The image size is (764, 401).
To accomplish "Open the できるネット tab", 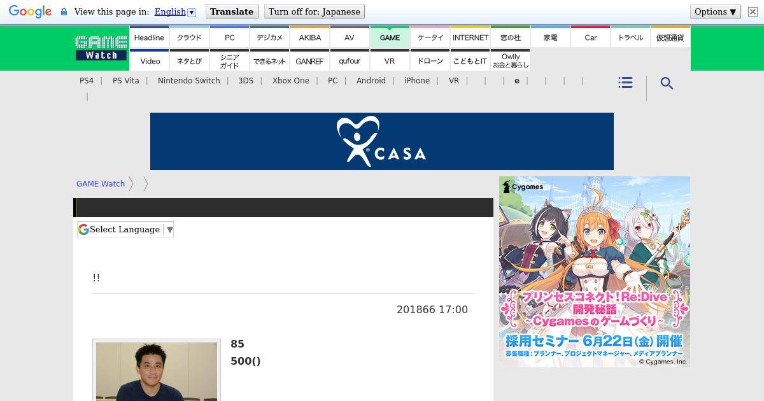I will (x=269, y=61).
